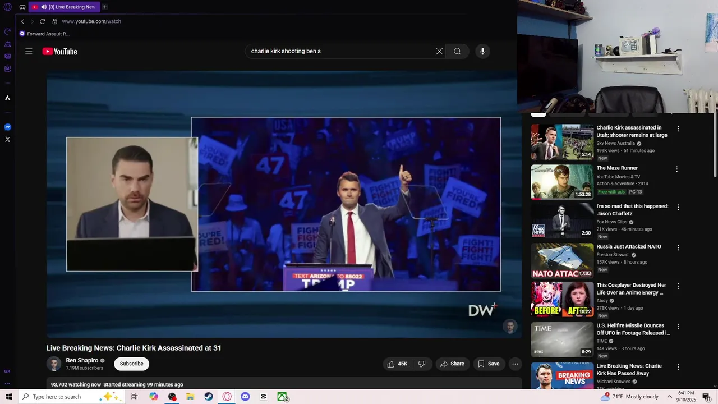Viewport: 718px width, 404px height.
Task: Open the TIME Hellfire Missile thumbnail
Action: pyautogui.click(x=562, y=339)
